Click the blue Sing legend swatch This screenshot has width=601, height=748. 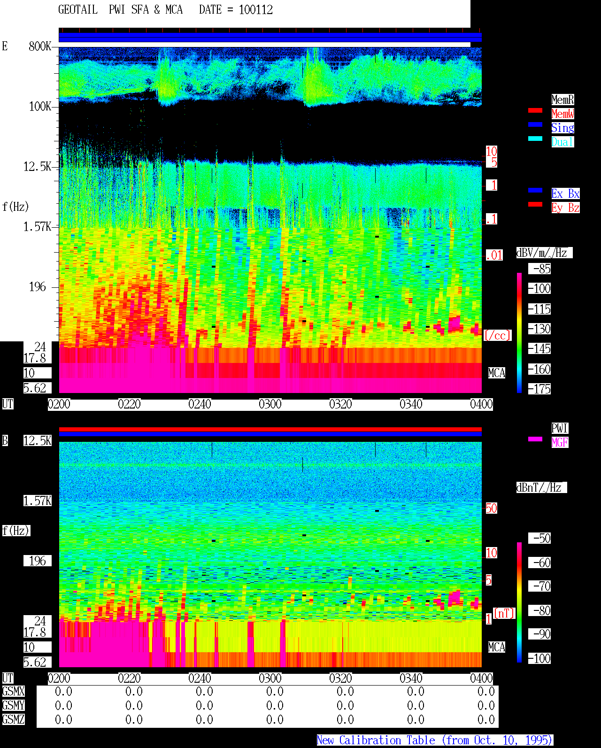(535, 124)
